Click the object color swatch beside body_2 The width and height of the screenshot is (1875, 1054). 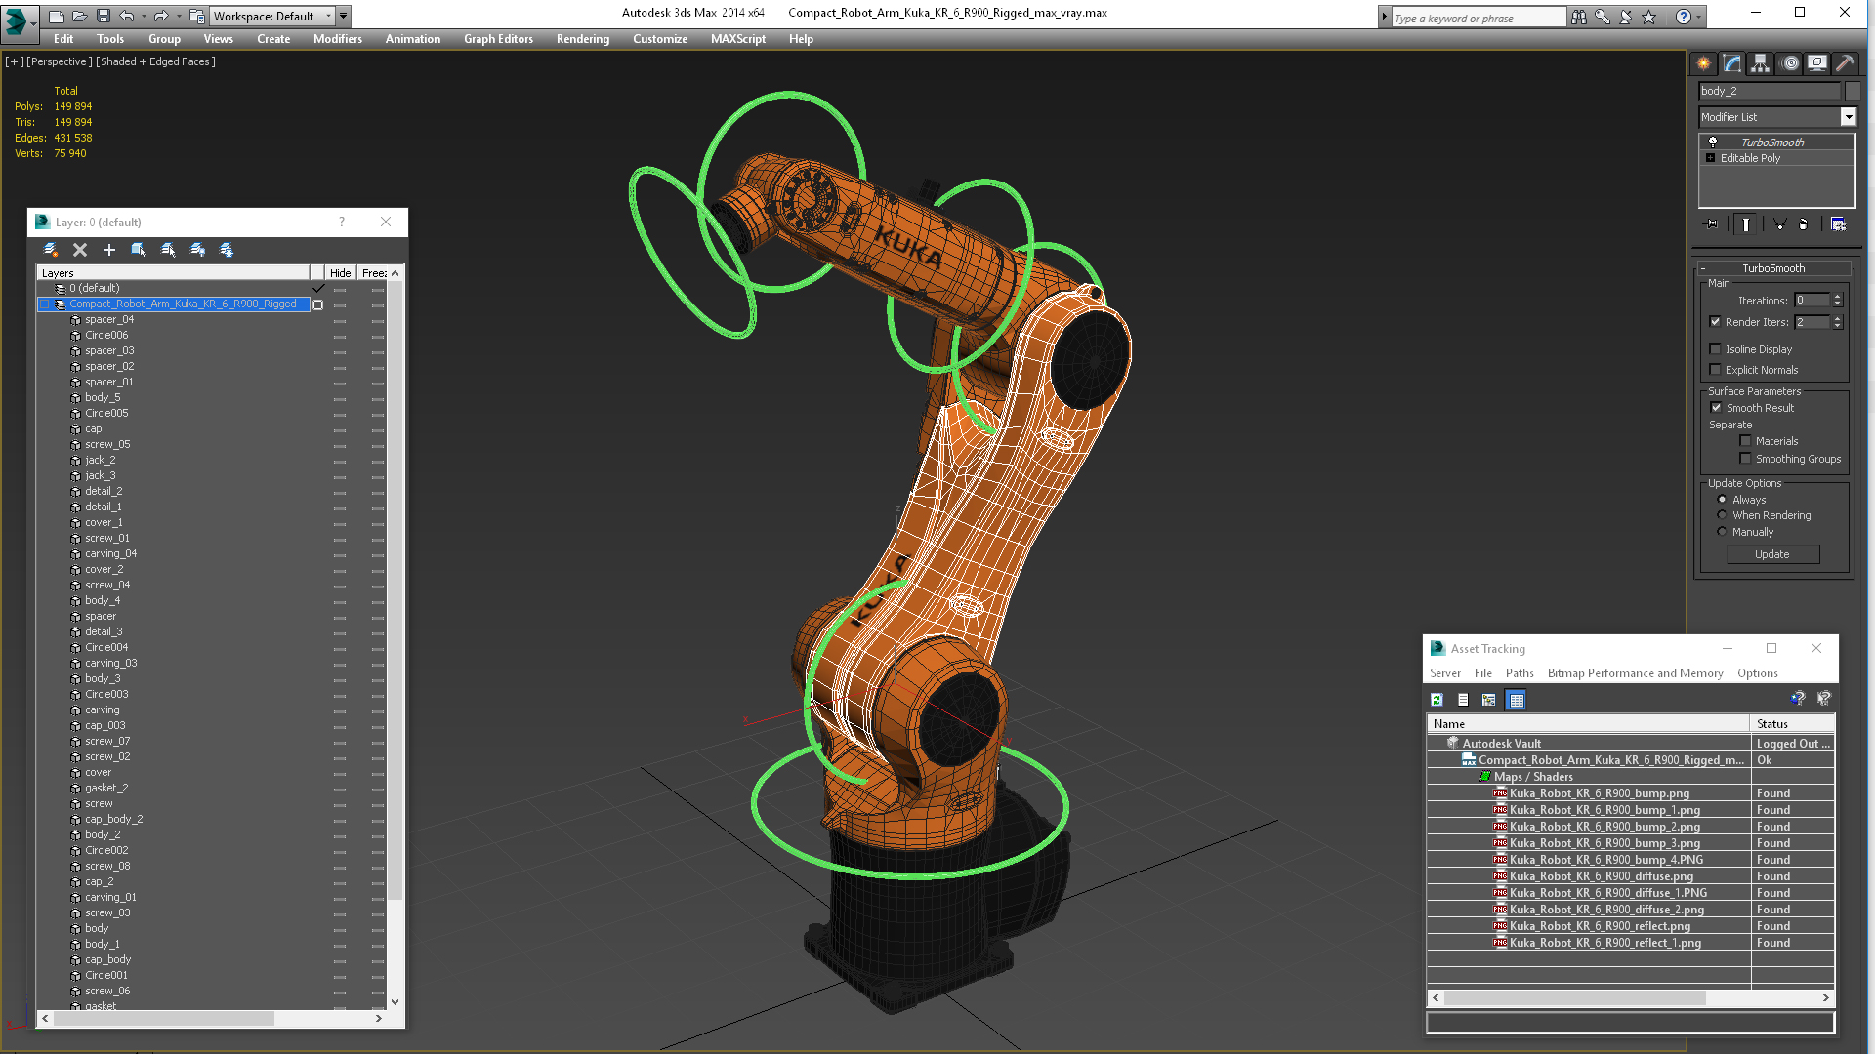click(x=1853, y=91)
